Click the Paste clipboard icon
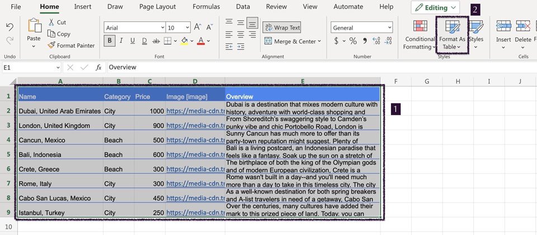This screenshot has width=537, height=235. click(x=35, y=26)
